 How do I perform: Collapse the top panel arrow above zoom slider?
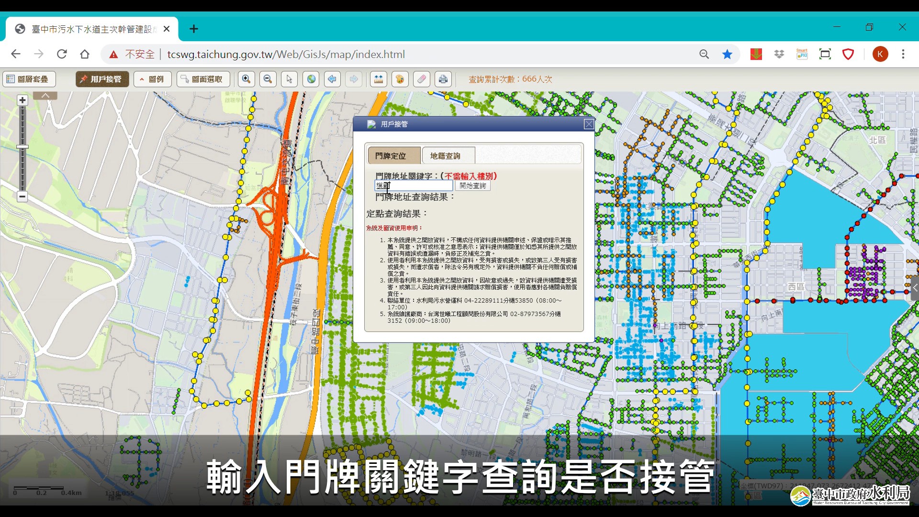[45, 96]
